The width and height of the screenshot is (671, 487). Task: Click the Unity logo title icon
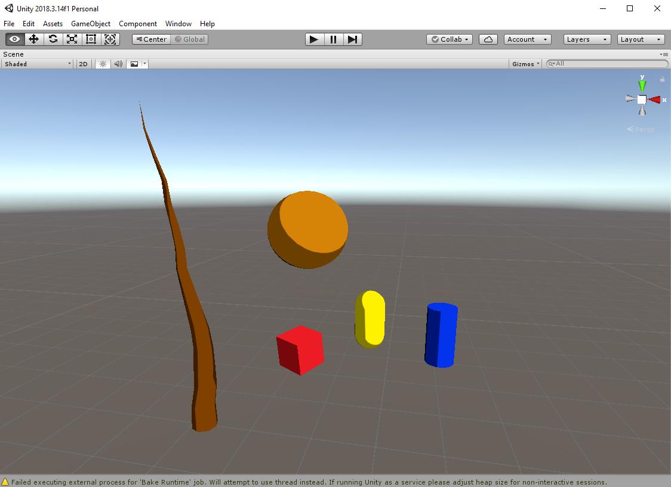pos(8,8)
